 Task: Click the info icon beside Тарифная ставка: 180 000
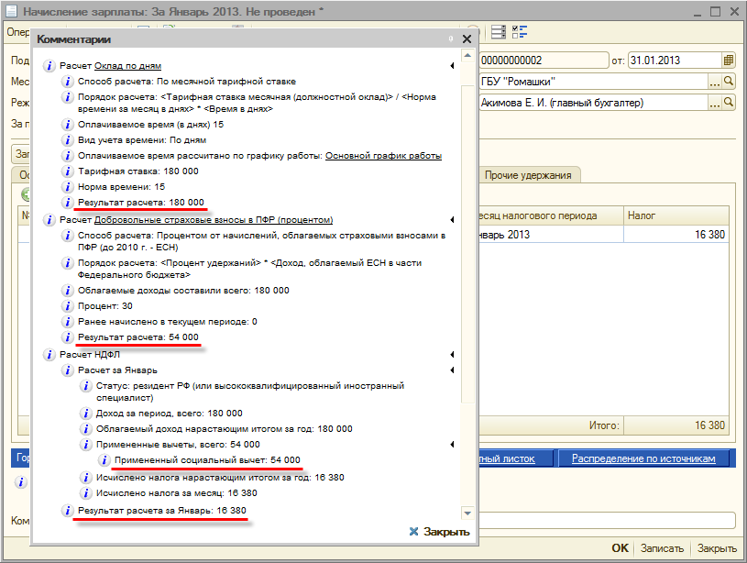(68, 171)
